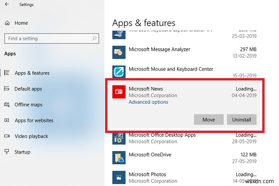Select the Apps for websites sidebar icon
Screen dimensions: 279x186
pyautogui.click(x=7, y=120)
